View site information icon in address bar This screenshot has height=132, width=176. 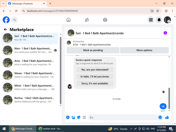click(x=24, y=11)
